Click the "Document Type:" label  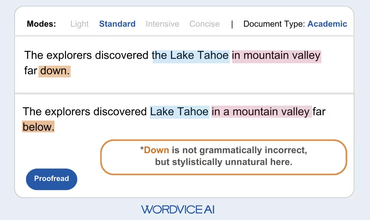[x=274, y=24]
